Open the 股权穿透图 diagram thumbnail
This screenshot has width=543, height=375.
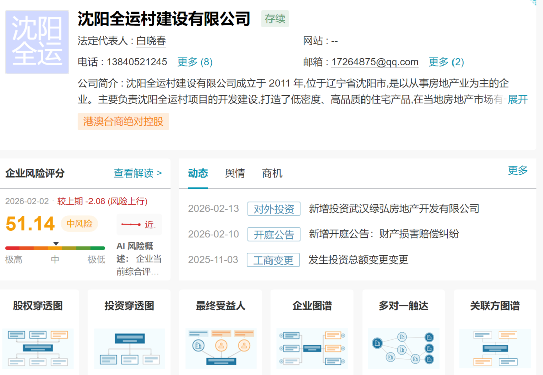38,349
